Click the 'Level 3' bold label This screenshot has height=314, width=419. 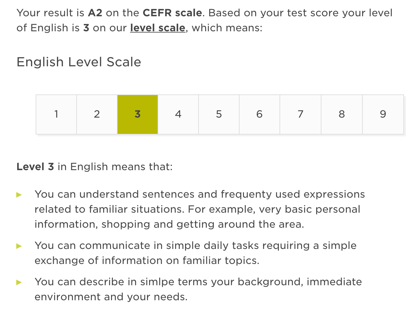pos(35,167)
